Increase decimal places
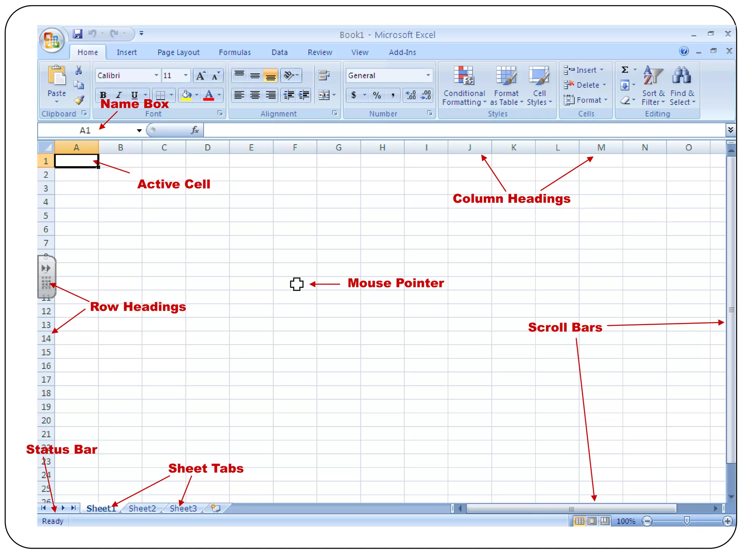The height and width of the screenshot is (556, 742). 411,95
